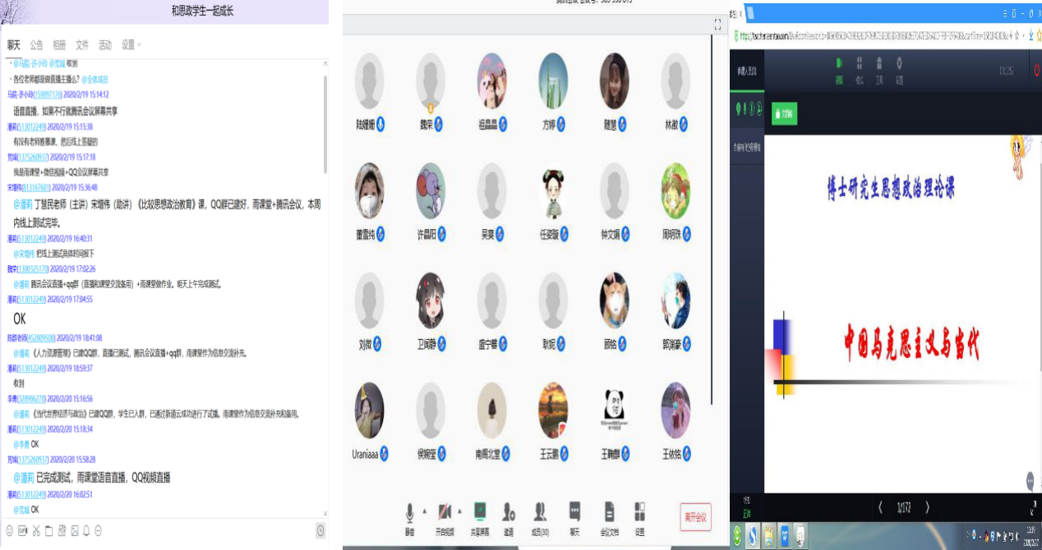Open the meeting Chat (聊天) icon
The width and height of the screenshot is (1042, 550).
pos(574,513)
